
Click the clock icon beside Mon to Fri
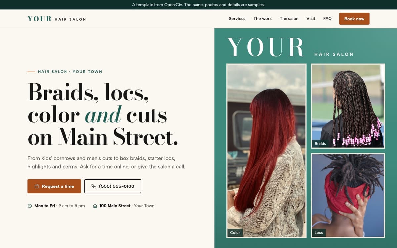(x=30, y=206)
